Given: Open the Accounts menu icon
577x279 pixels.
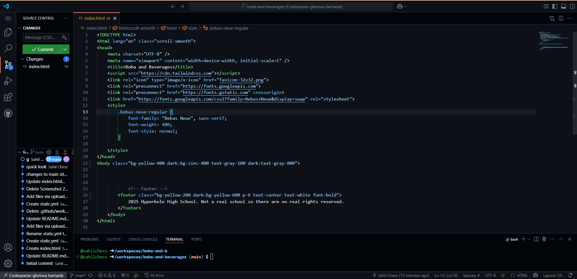Looking at the screenshot, I should tap(8, 247).
